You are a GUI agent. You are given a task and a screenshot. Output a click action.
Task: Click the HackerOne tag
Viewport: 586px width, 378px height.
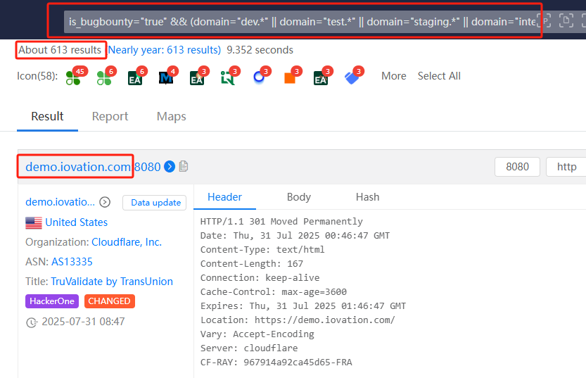tap(52, 301)
